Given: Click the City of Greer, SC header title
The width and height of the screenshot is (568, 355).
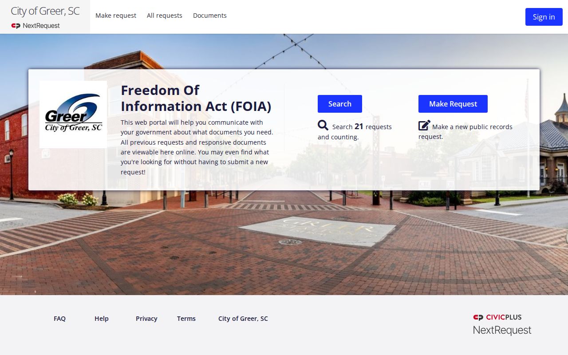Looking at the screenshot, I should tap(45, 11).
